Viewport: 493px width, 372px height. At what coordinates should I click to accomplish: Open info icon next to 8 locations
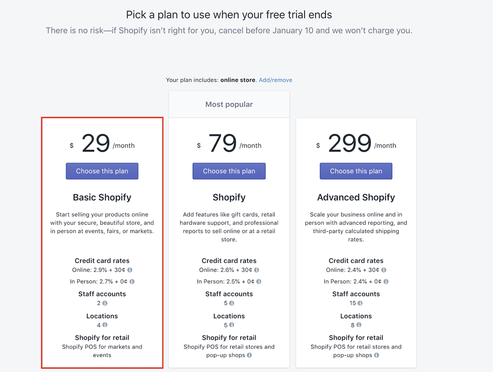(x=359, y=325)
